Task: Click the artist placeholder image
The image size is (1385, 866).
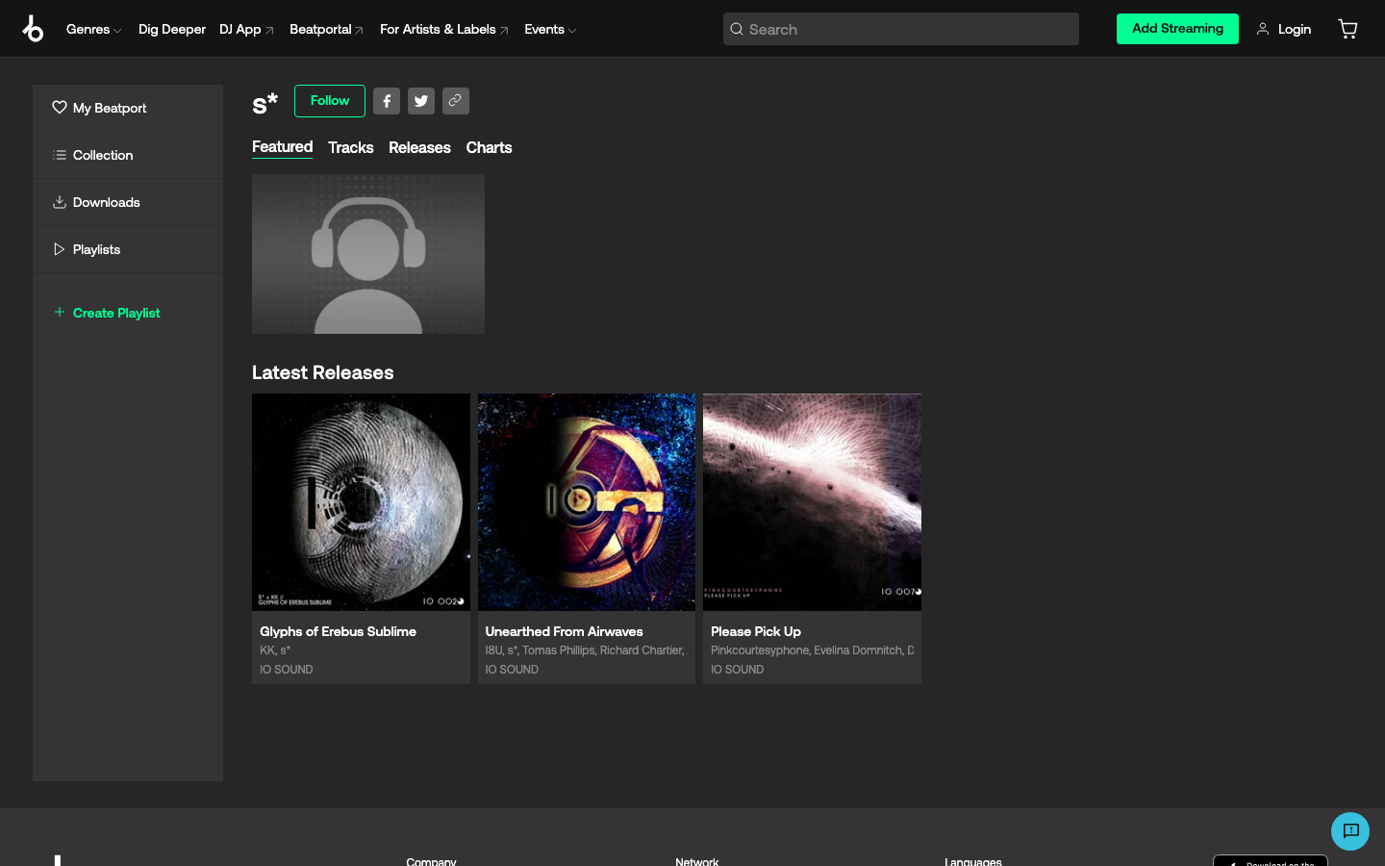Action: [x=368, y=254]
